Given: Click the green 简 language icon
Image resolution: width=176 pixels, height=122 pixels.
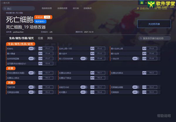Looking at the screenshot, I should click(141, 3).
